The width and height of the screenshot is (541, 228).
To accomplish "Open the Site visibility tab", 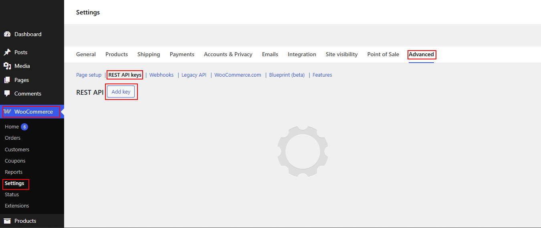I will coord(341,54).
